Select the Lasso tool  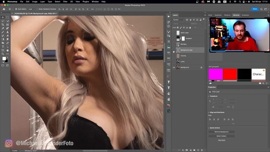click(3, 21)
